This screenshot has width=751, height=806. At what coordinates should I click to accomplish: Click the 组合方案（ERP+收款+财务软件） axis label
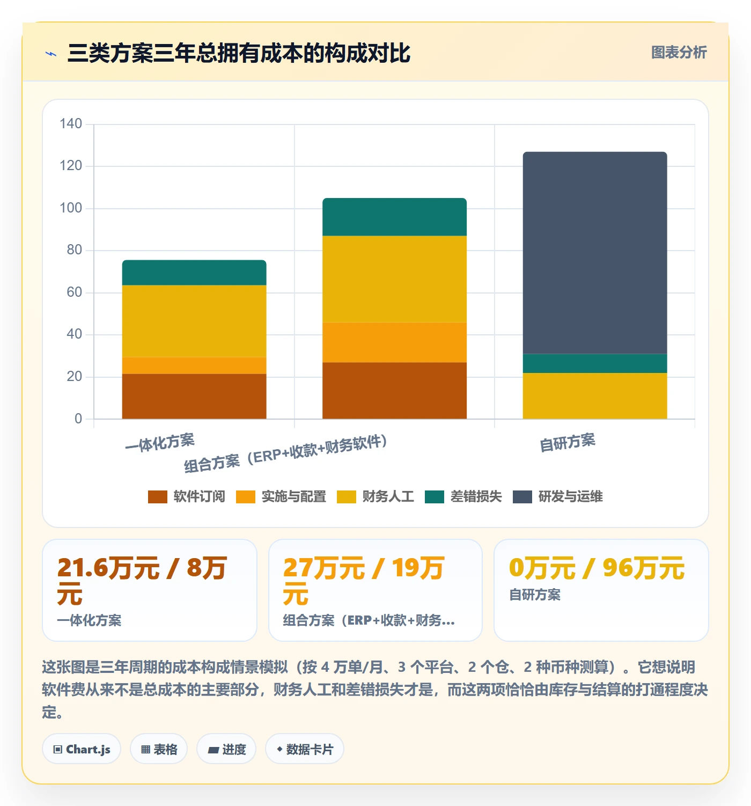point(285,454)
